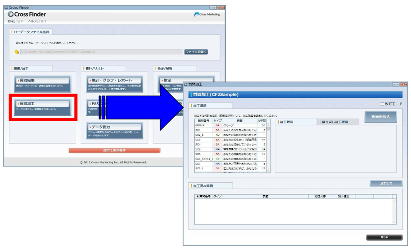Select the 加工種別 tab

295,122
